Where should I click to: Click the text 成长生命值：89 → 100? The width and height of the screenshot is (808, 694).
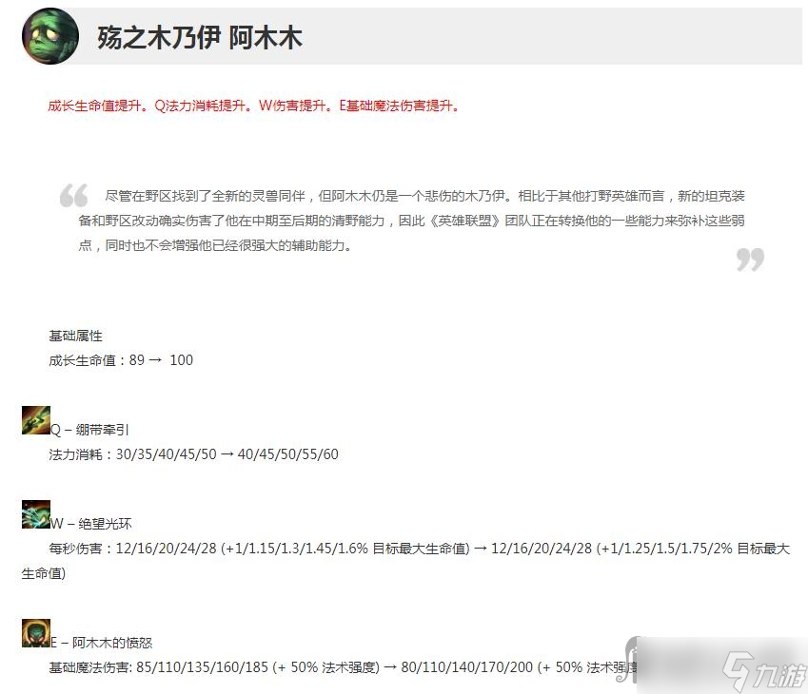pyautogui.click(x=121, y=360)
